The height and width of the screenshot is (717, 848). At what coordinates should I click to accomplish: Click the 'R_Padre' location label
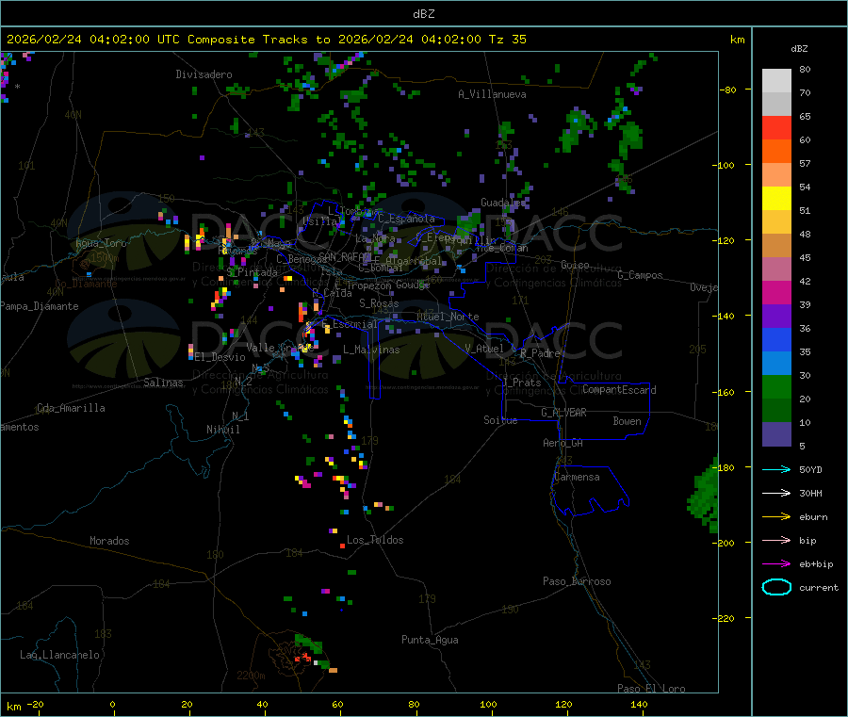coord(540,353)
